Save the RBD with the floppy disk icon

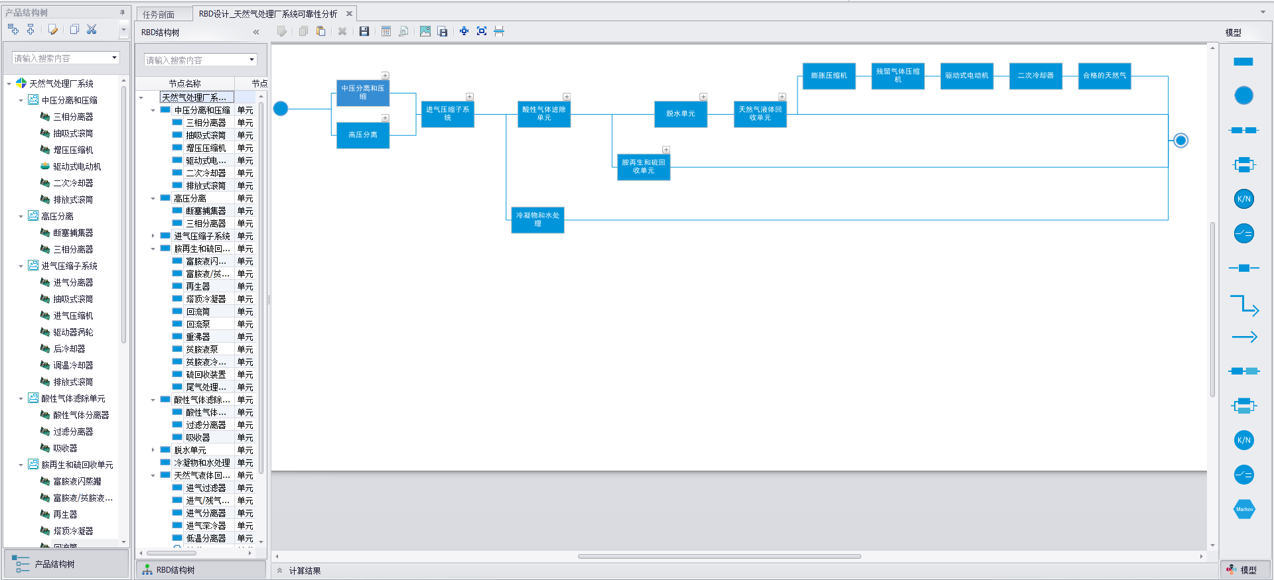point(364,31)
